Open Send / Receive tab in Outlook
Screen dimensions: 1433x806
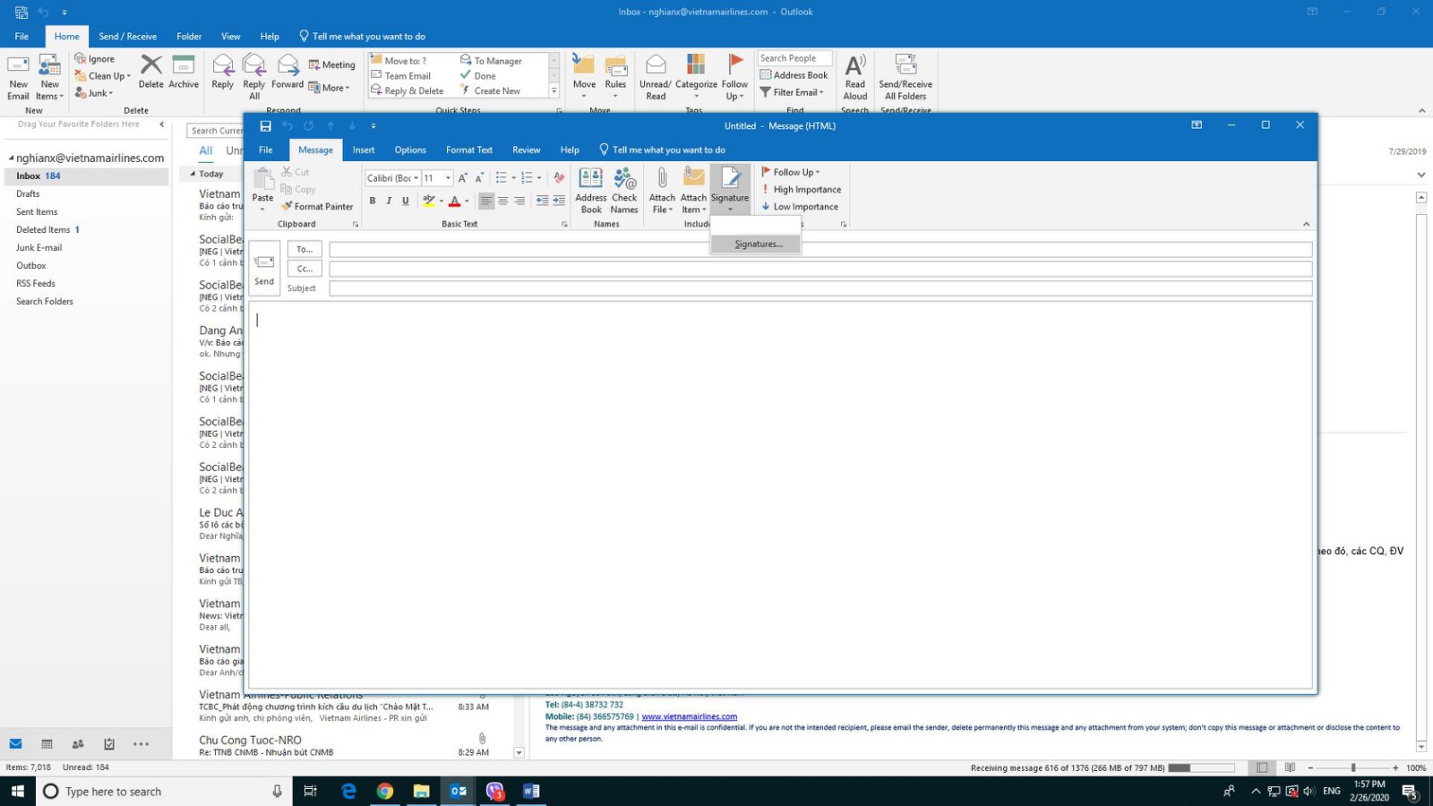pos(127,37)
